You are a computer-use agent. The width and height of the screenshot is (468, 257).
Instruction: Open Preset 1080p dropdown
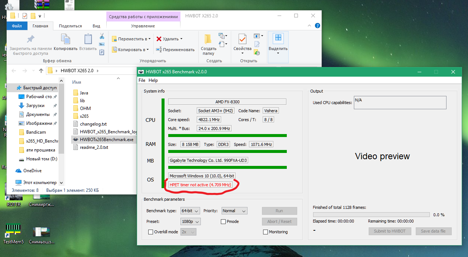(190, 221)
